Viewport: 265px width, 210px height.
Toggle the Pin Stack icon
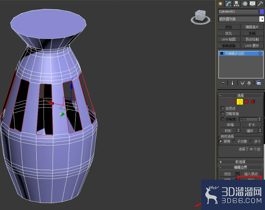[222, 83]
